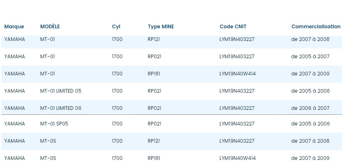Click 1700 in the MT-01 SP05 row
Viewport: 342px width, 164px height.
(117, 124)
